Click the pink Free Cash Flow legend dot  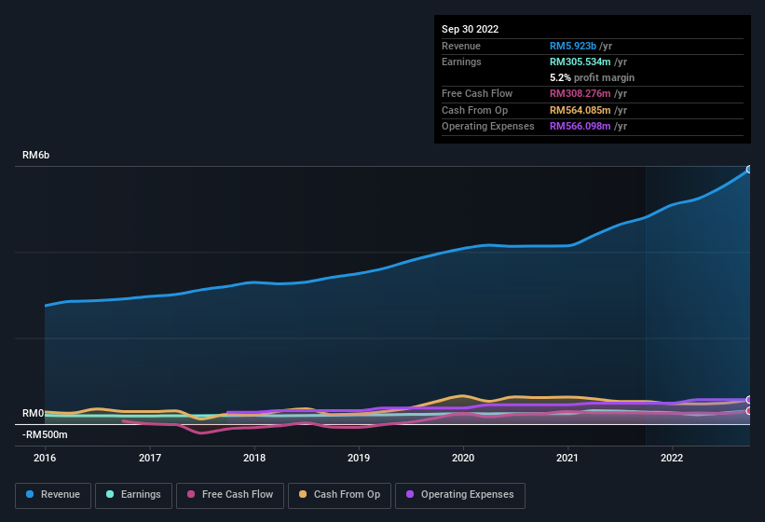pyautogui.click(x=192, y=495)
